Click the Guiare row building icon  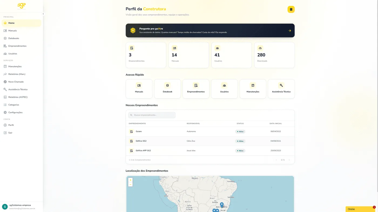click(131, 131)
